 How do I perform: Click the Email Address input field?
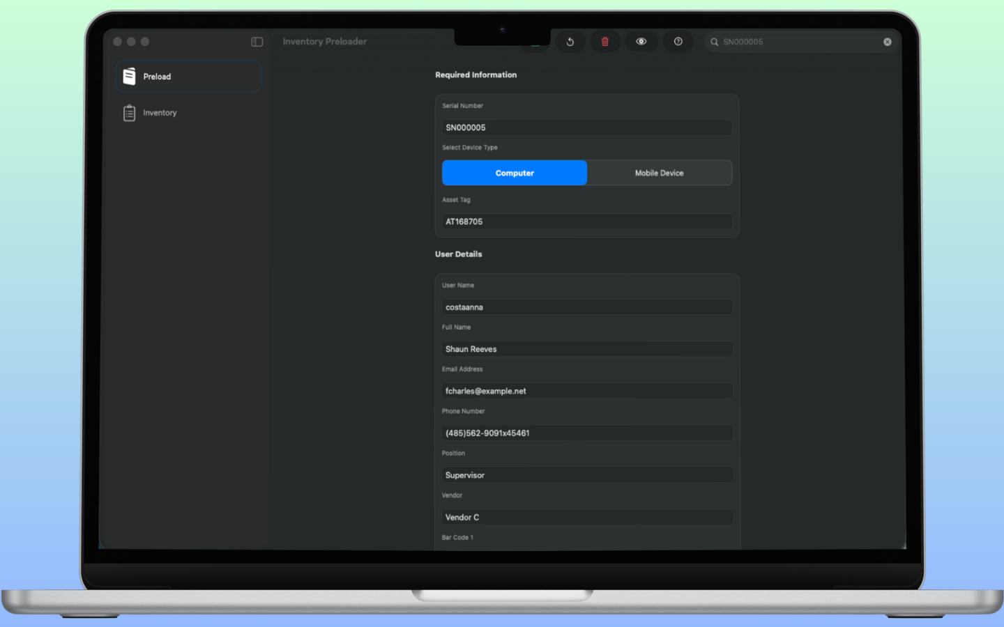(x=587, y=391)
